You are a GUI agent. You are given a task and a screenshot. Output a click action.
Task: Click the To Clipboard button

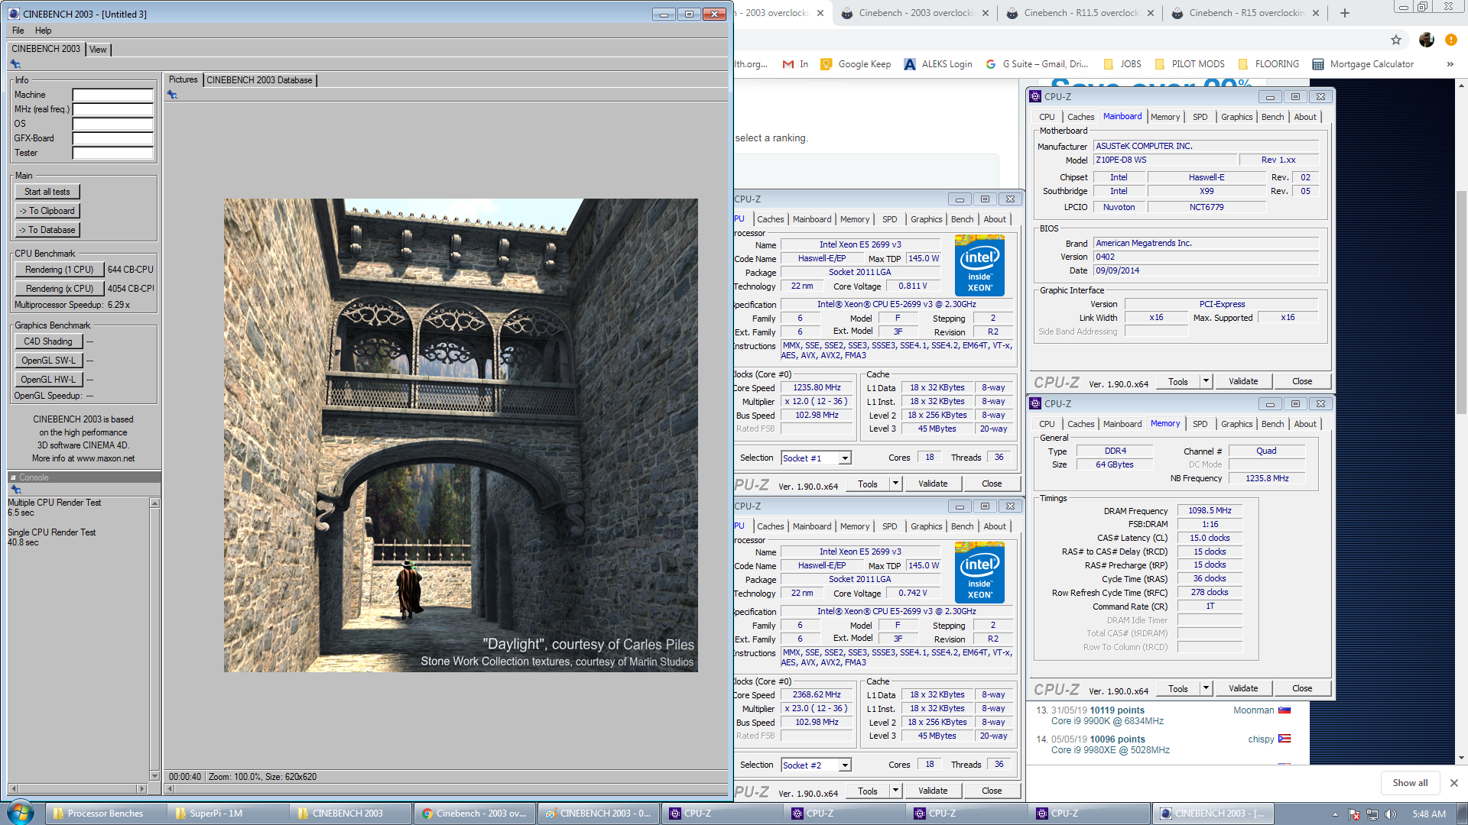(x=47, y=211)
